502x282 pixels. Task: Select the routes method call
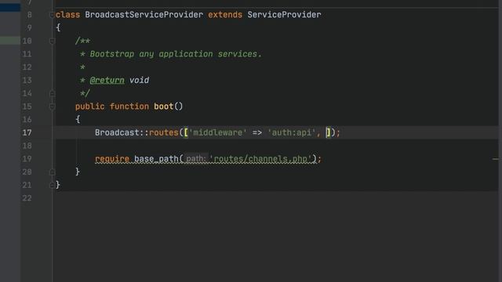164,132
